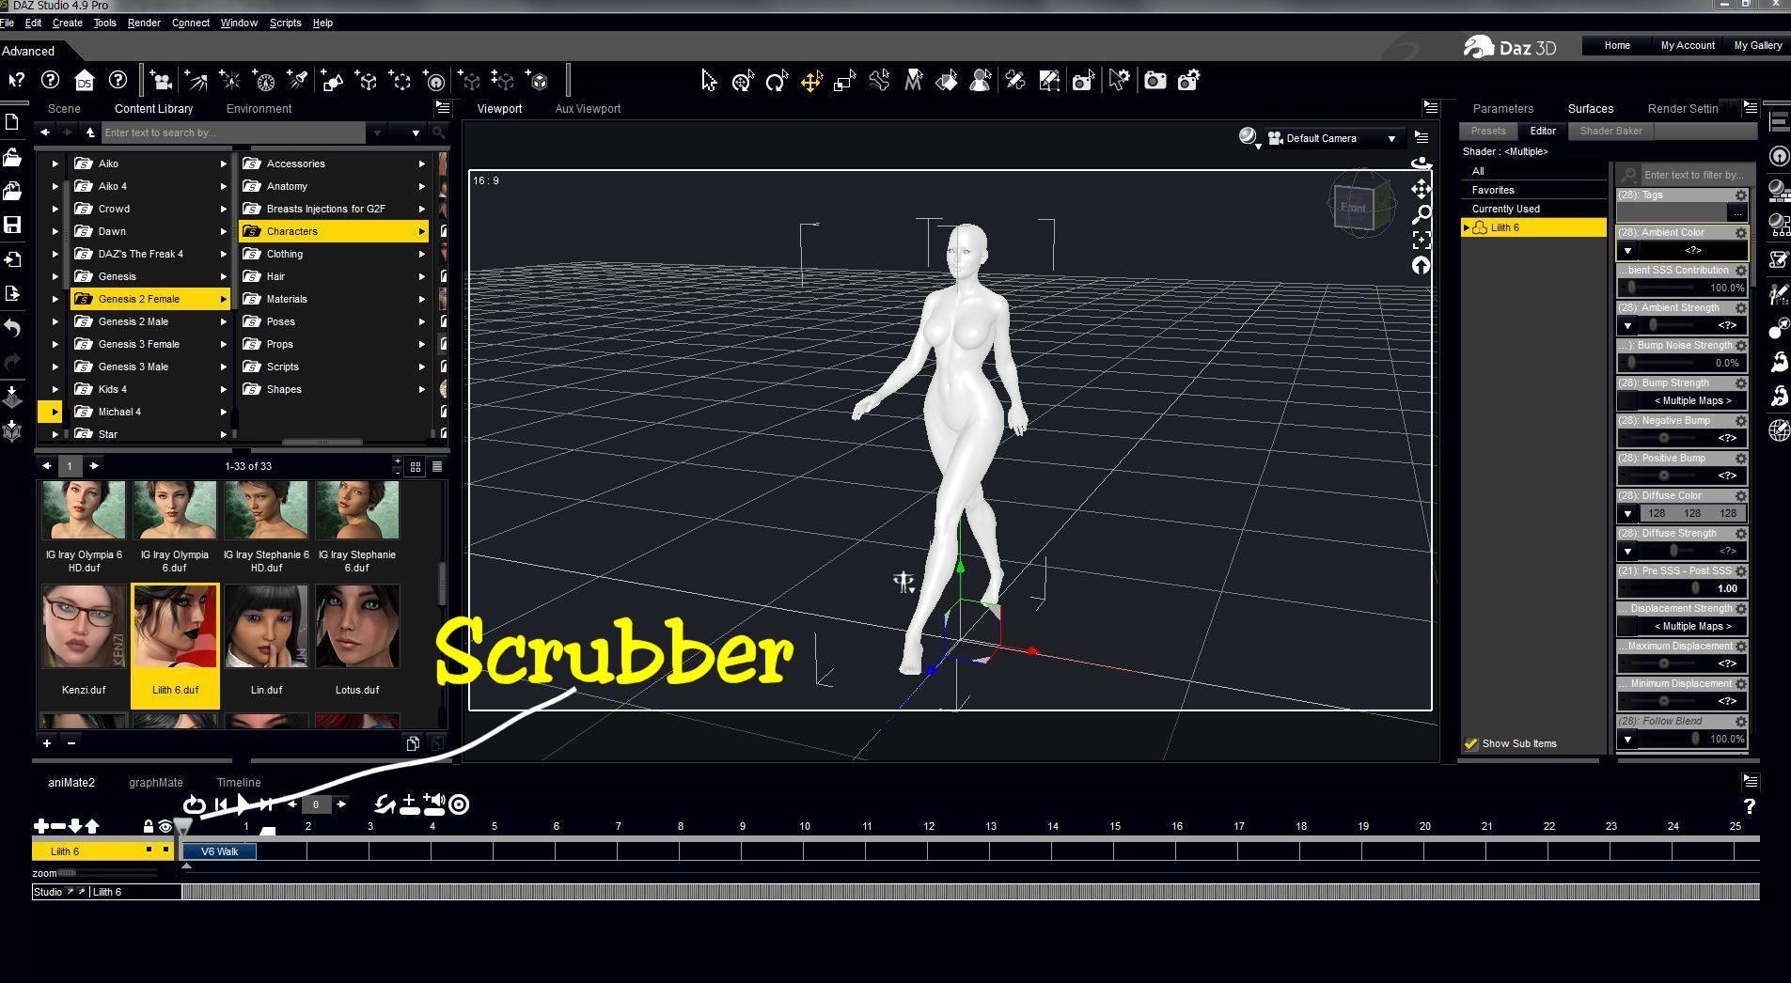Open the Scripts menu
The height and width of the screenshot is (983, 1791).
285,23
